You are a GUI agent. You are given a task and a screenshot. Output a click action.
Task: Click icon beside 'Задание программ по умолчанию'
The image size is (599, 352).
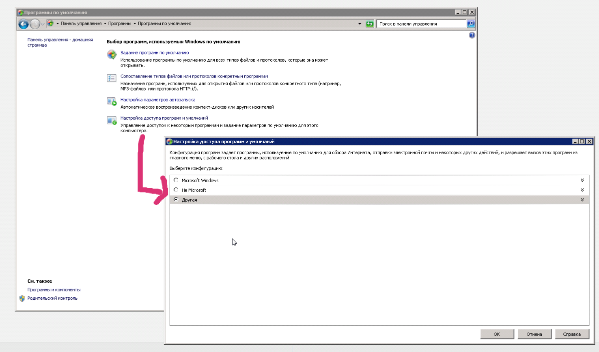click(x=112, y=54)
